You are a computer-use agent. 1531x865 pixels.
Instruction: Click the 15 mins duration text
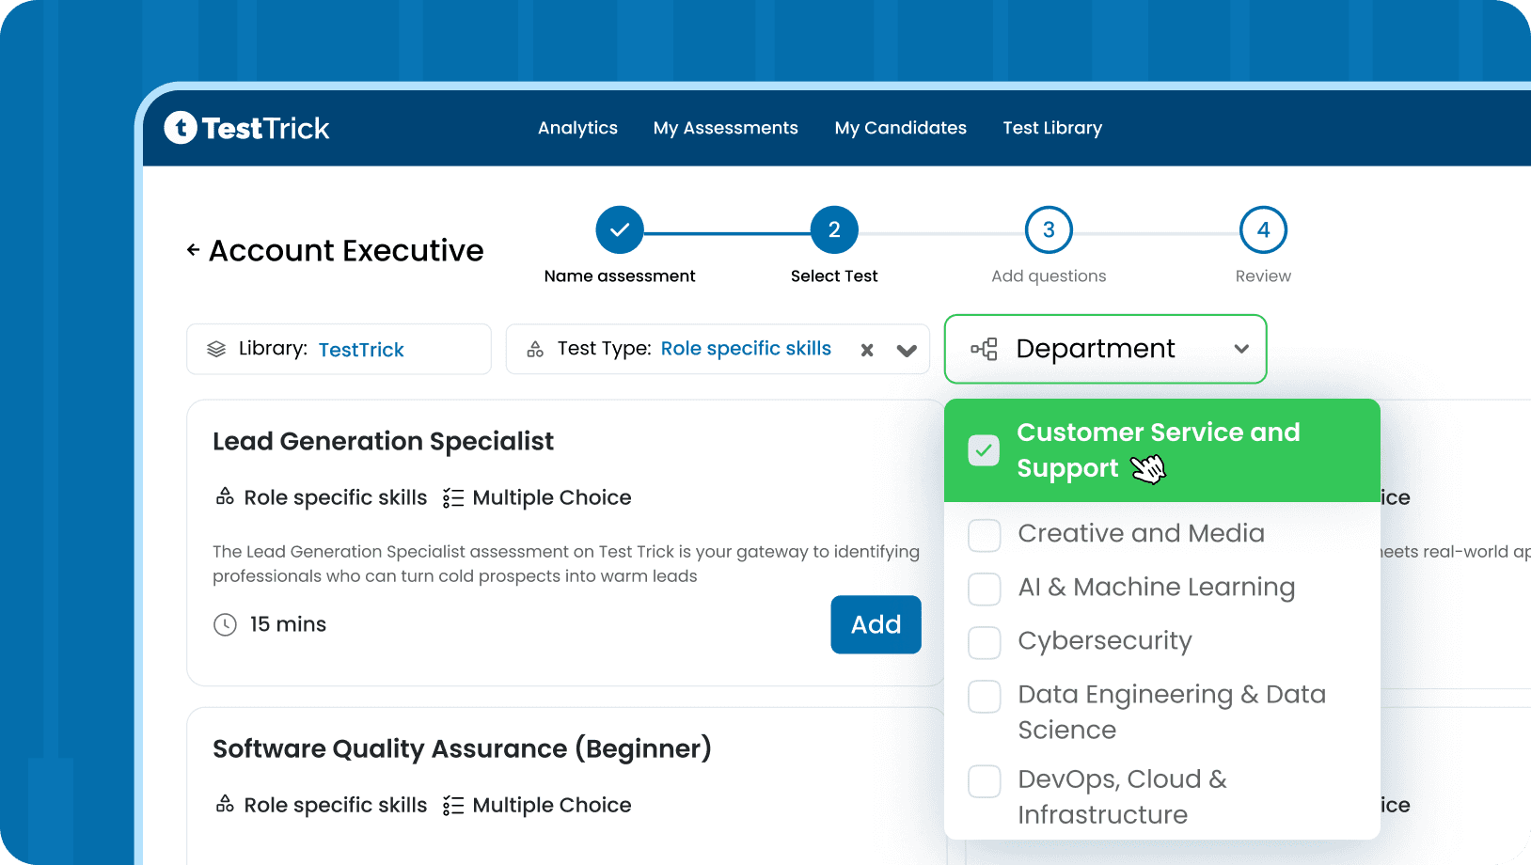coord(288,624)
